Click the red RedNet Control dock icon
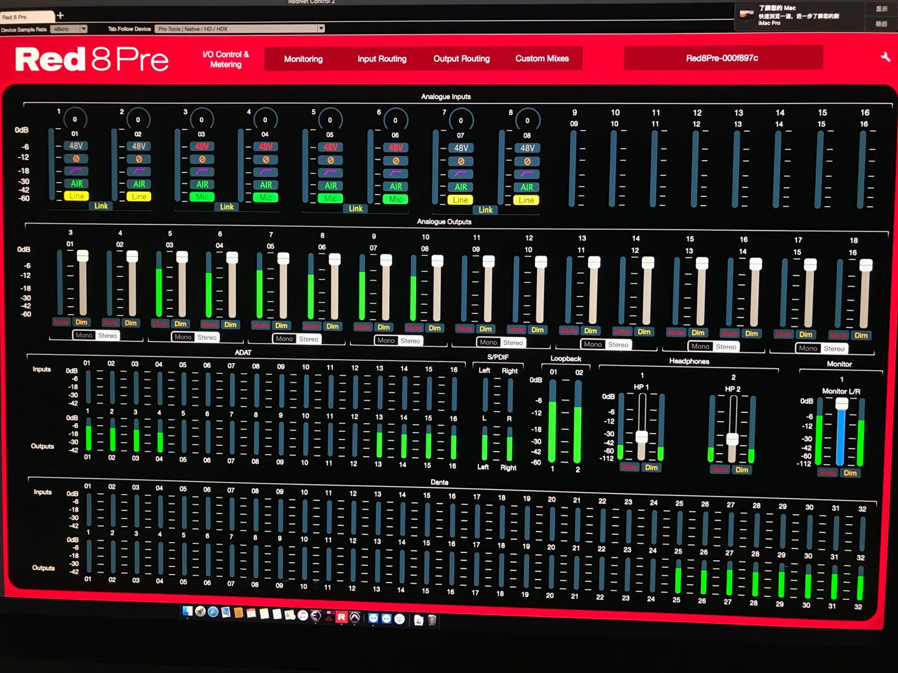Screen dimensions: 898x673 [x=341, y=617]
